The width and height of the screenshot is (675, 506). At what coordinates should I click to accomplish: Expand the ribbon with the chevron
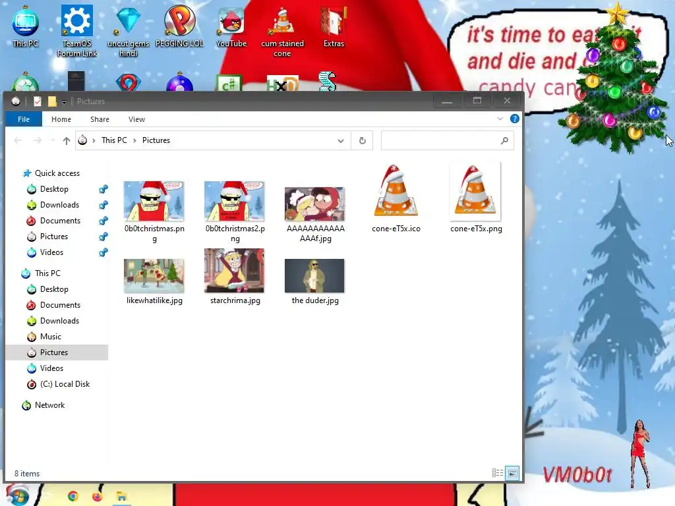(500, 119)
